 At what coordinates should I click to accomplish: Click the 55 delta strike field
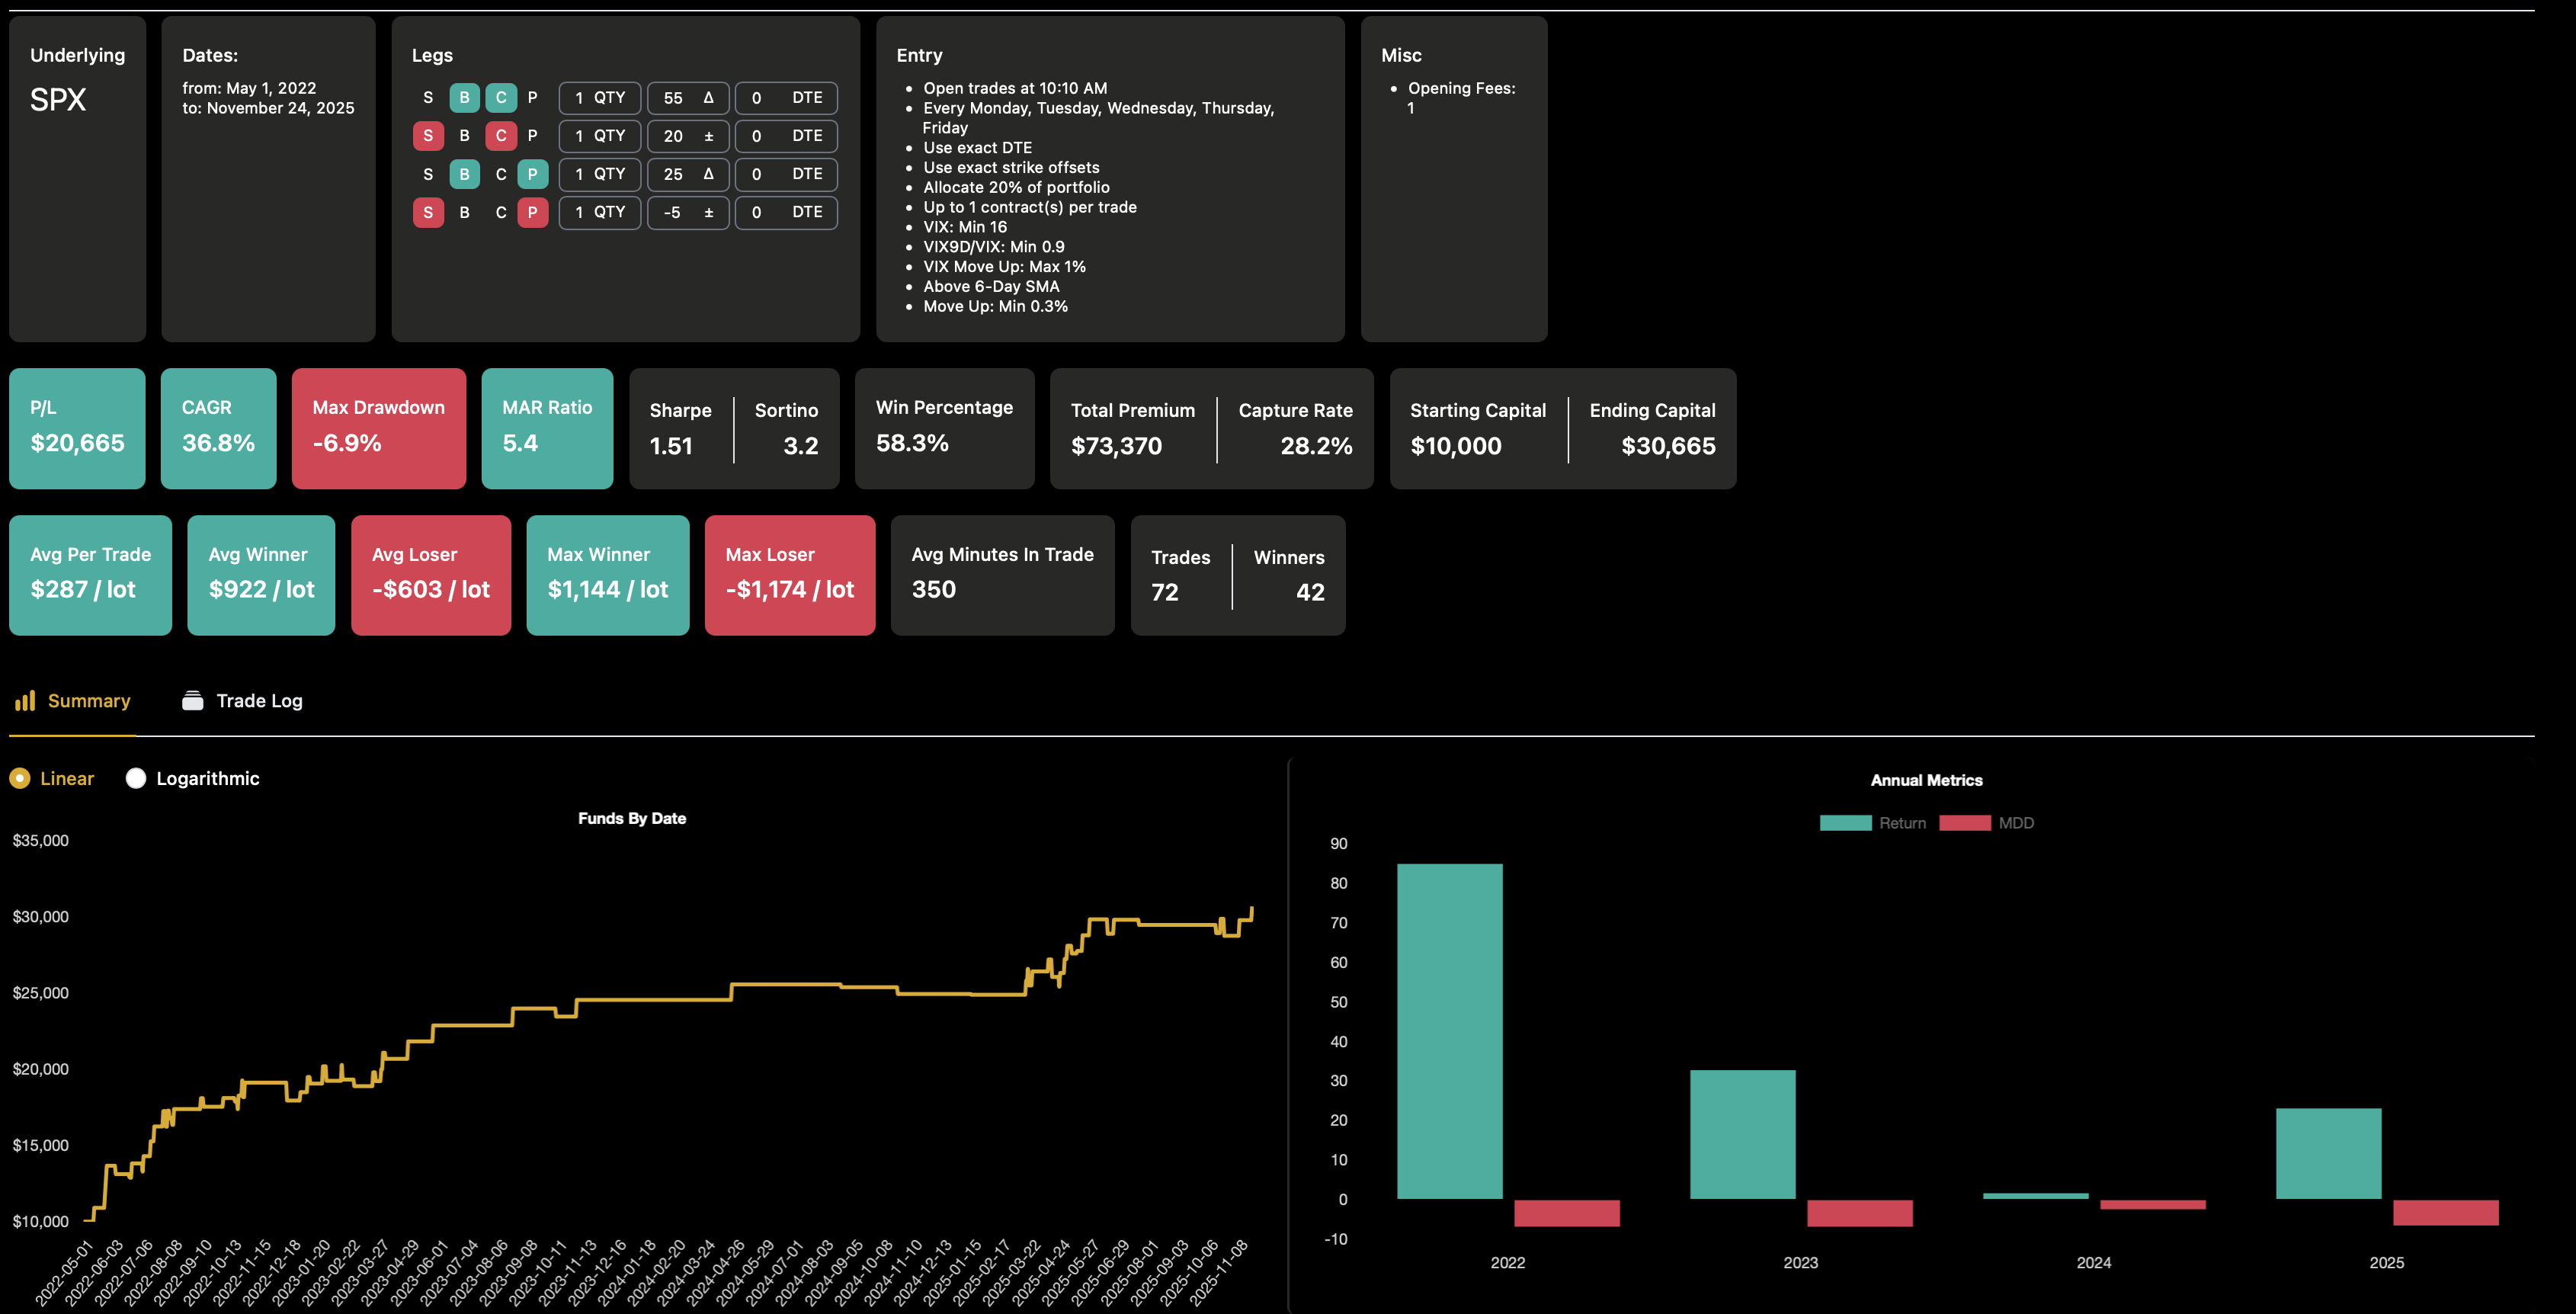(x=688, y=98)
